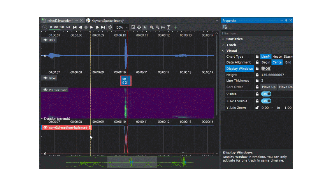Toggle Display Windows switch from Off

[266, 69]
